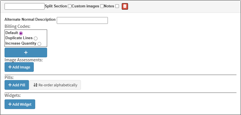The width and height of the screenshot is (241, 115).
Task: Focus the Alternate Normal Description field
Action: coord(82,20)
